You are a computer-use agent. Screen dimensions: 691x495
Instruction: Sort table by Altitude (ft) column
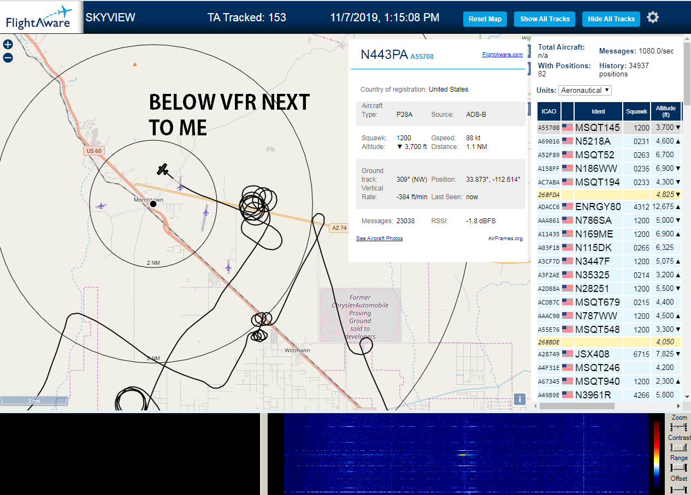point(666,111)
